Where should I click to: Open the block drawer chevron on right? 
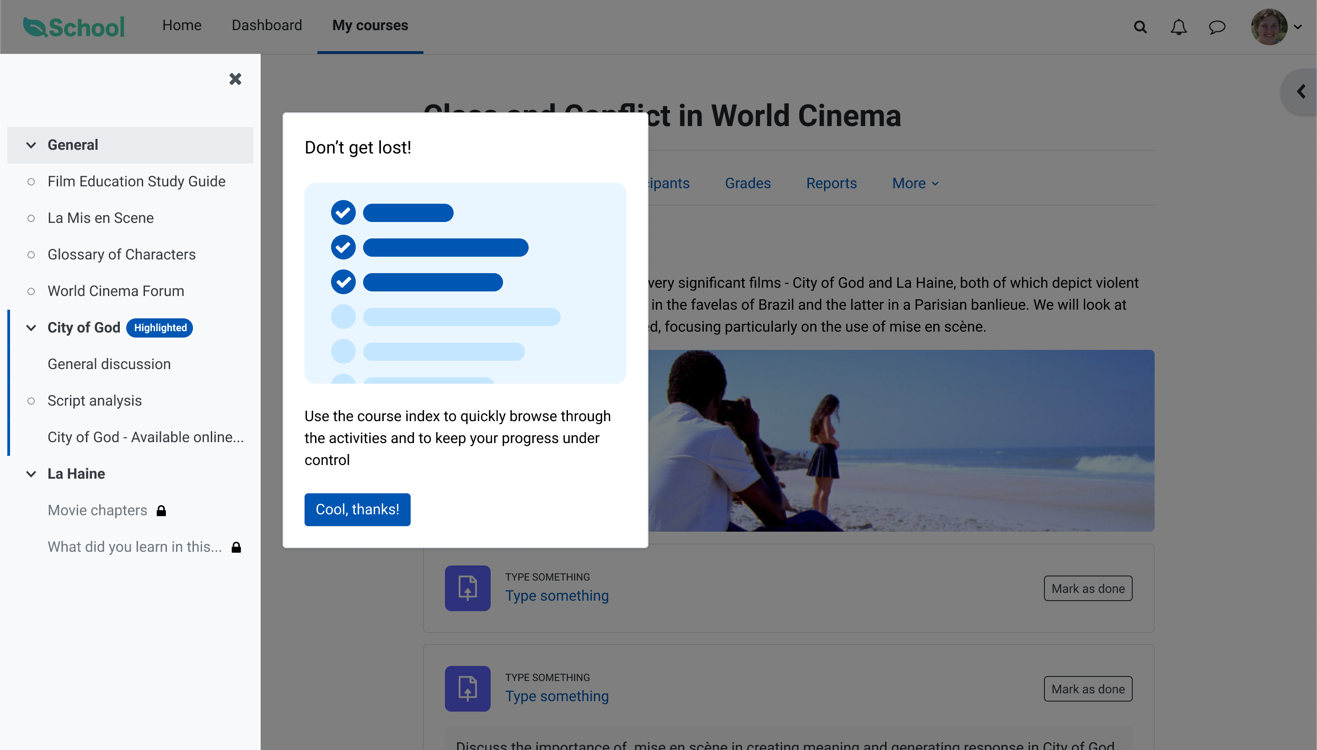coord(1301,92)
